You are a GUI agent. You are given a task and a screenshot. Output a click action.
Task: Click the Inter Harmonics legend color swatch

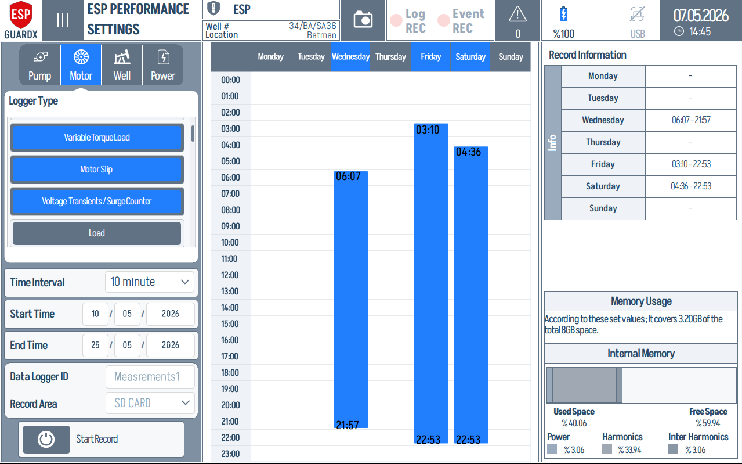(x=673, y=449)
